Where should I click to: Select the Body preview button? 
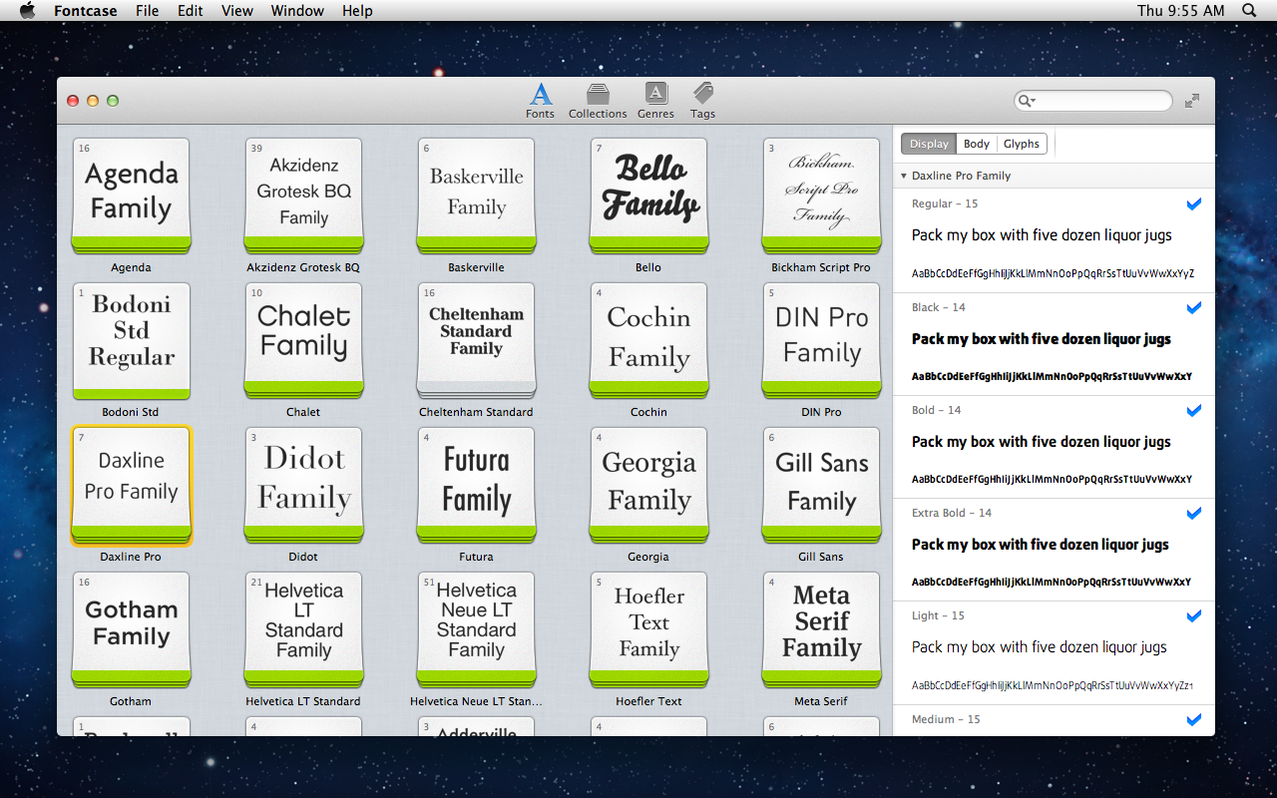(x=976, y=144)
